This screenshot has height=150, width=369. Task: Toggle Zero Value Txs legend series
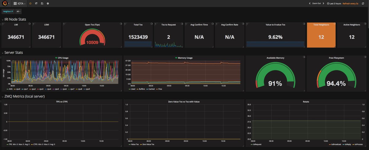[x=147, y=144]
